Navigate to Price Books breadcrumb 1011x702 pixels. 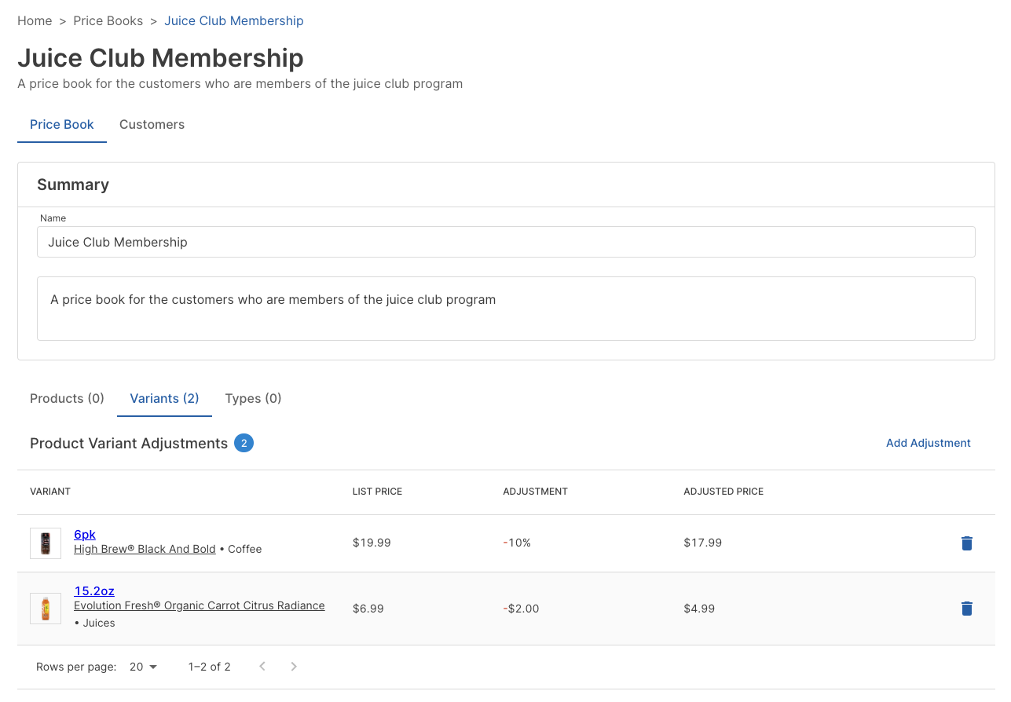[108, 21]
